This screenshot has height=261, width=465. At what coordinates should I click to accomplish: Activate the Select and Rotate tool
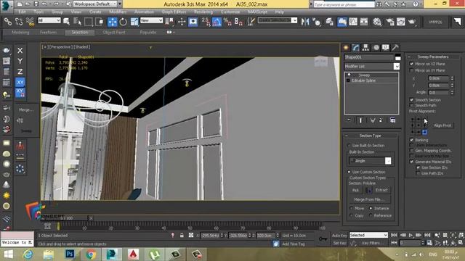pyautogui.click(x=123, y=22)
